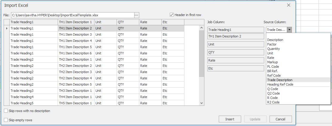This screenshot has height=126, width=332.
Task: Click the row indicator arrow on first row
Action: tap(7, 28)
